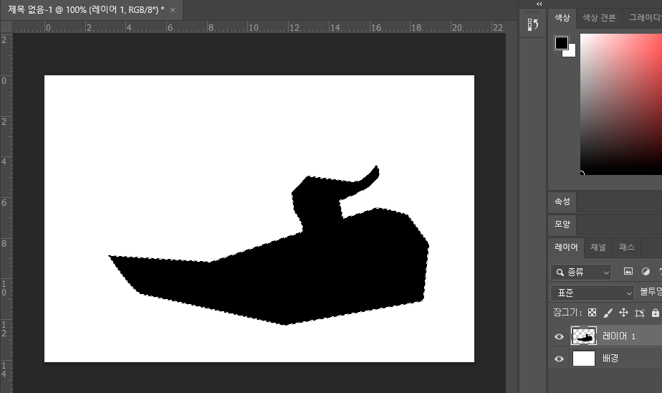Click the artboard auto-nesting lock icon
662x393 pixels.
tap(640, 313)
